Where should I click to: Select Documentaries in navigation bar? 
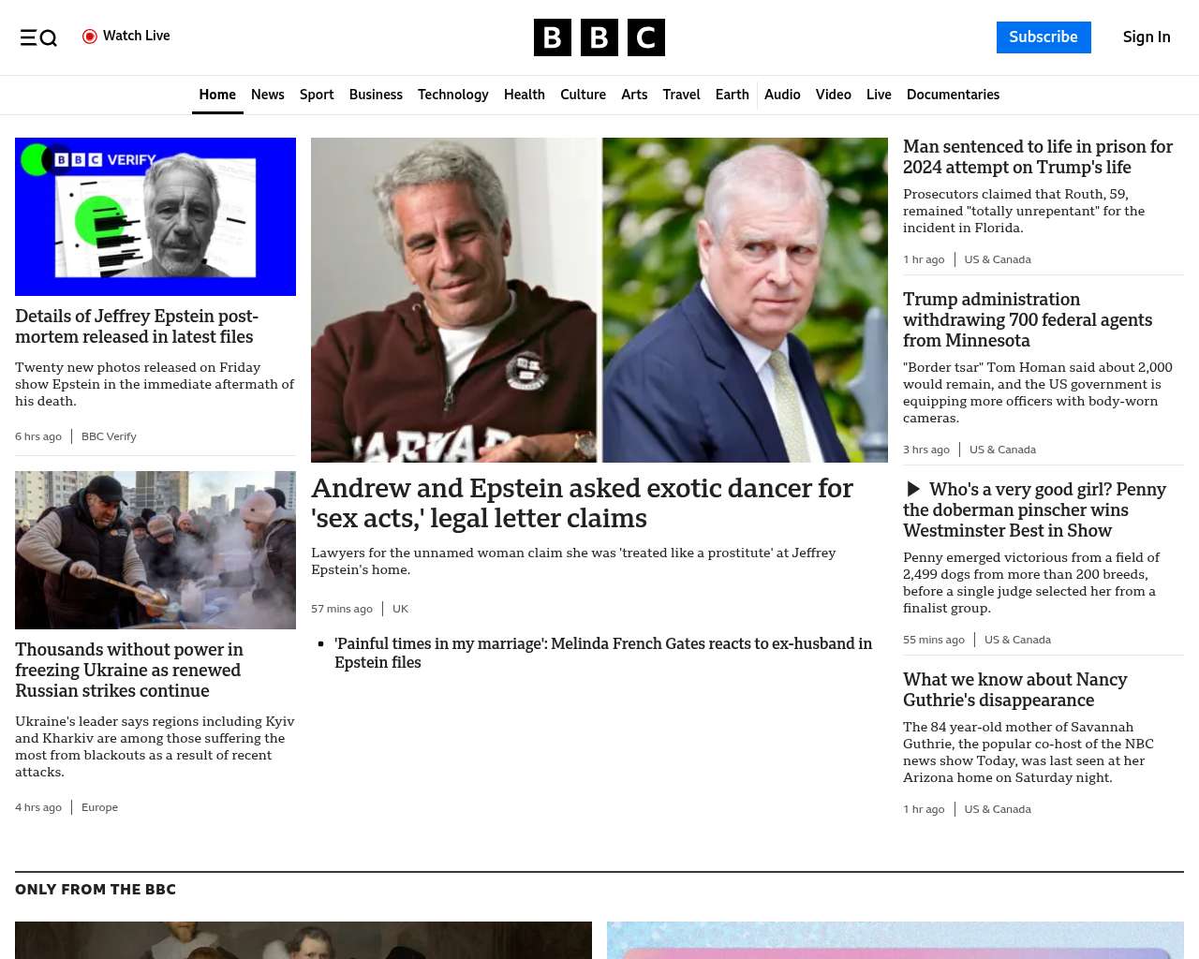pos(953,95)
